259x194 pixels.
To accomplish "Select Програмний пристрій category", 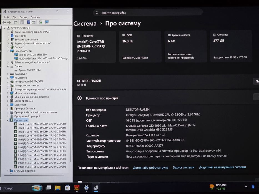I will point(27,116).
